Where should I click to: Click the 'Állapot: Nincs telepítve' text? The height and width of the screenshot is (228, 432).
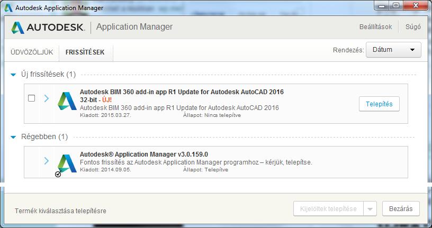coord(212,115)
